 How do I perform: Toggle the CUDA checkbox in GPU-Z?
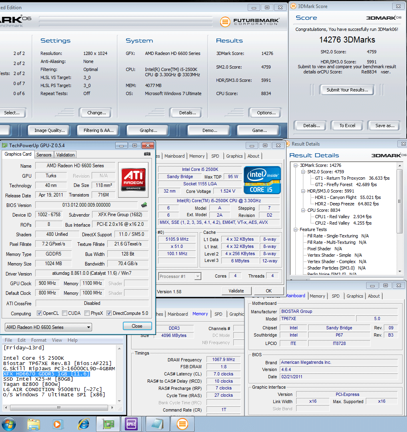64,313
